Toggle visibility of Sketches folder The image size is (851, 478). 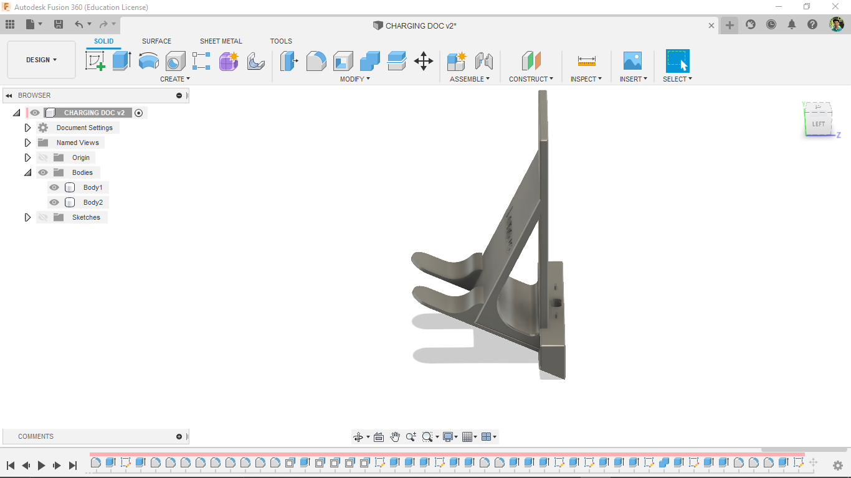coord(43,217)
